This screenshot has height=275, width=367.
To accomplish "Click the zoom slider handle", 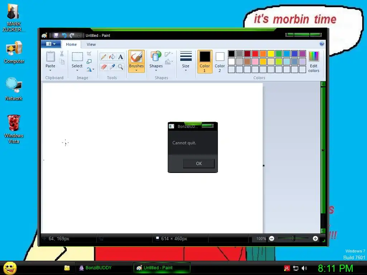I will pos(294,238).
